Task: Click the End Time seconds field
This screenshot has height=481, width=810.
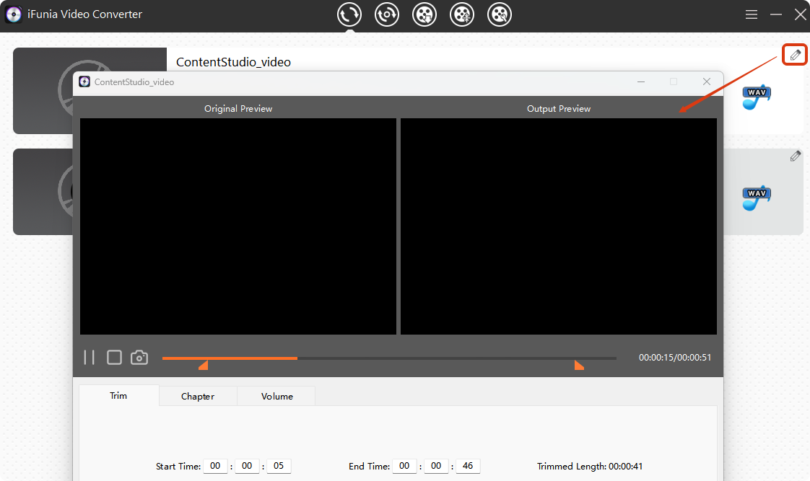Action: tap(467, 466)
